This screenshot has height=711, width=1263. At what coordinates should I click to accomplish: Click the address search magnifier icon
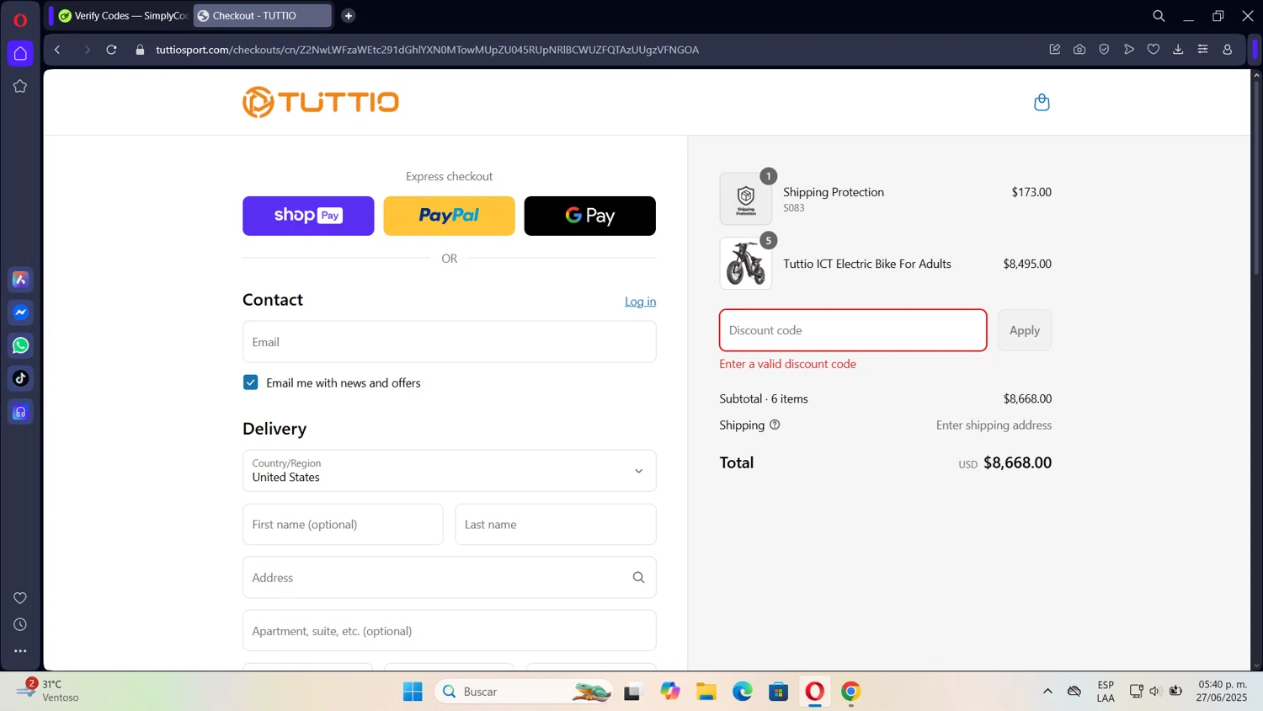click(x=638, y=578)
